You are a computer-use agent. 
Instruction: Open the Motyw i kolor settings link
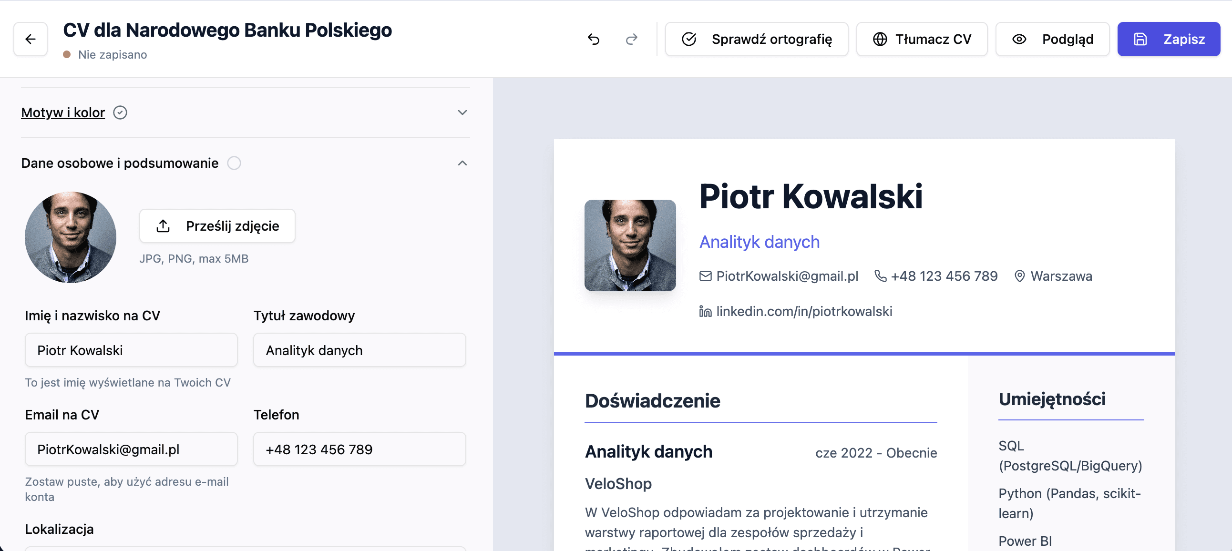tap(62, 112)
